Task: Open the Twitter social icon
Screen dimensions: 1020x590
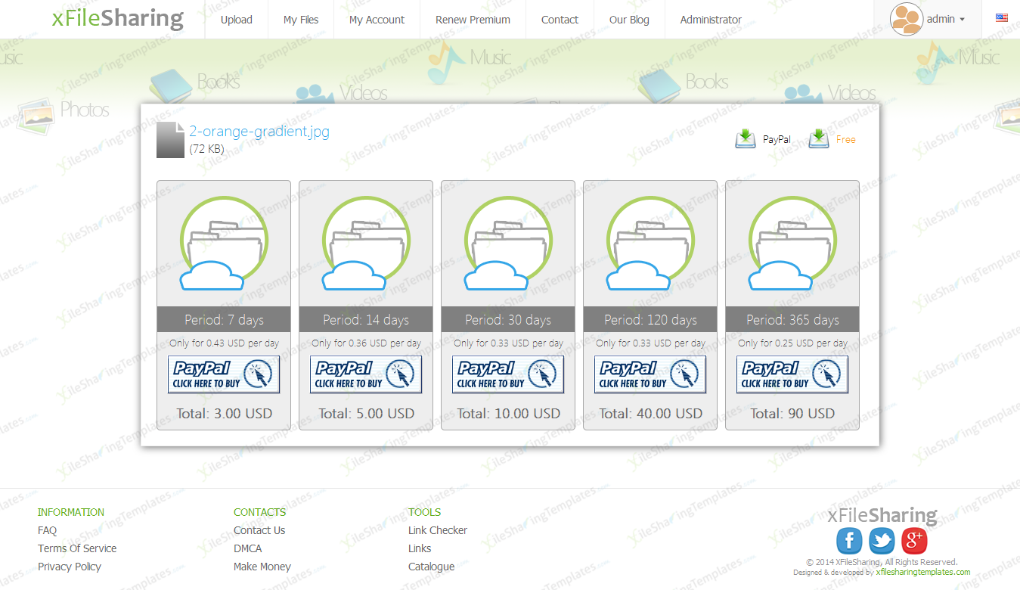Action: (882, 541)
